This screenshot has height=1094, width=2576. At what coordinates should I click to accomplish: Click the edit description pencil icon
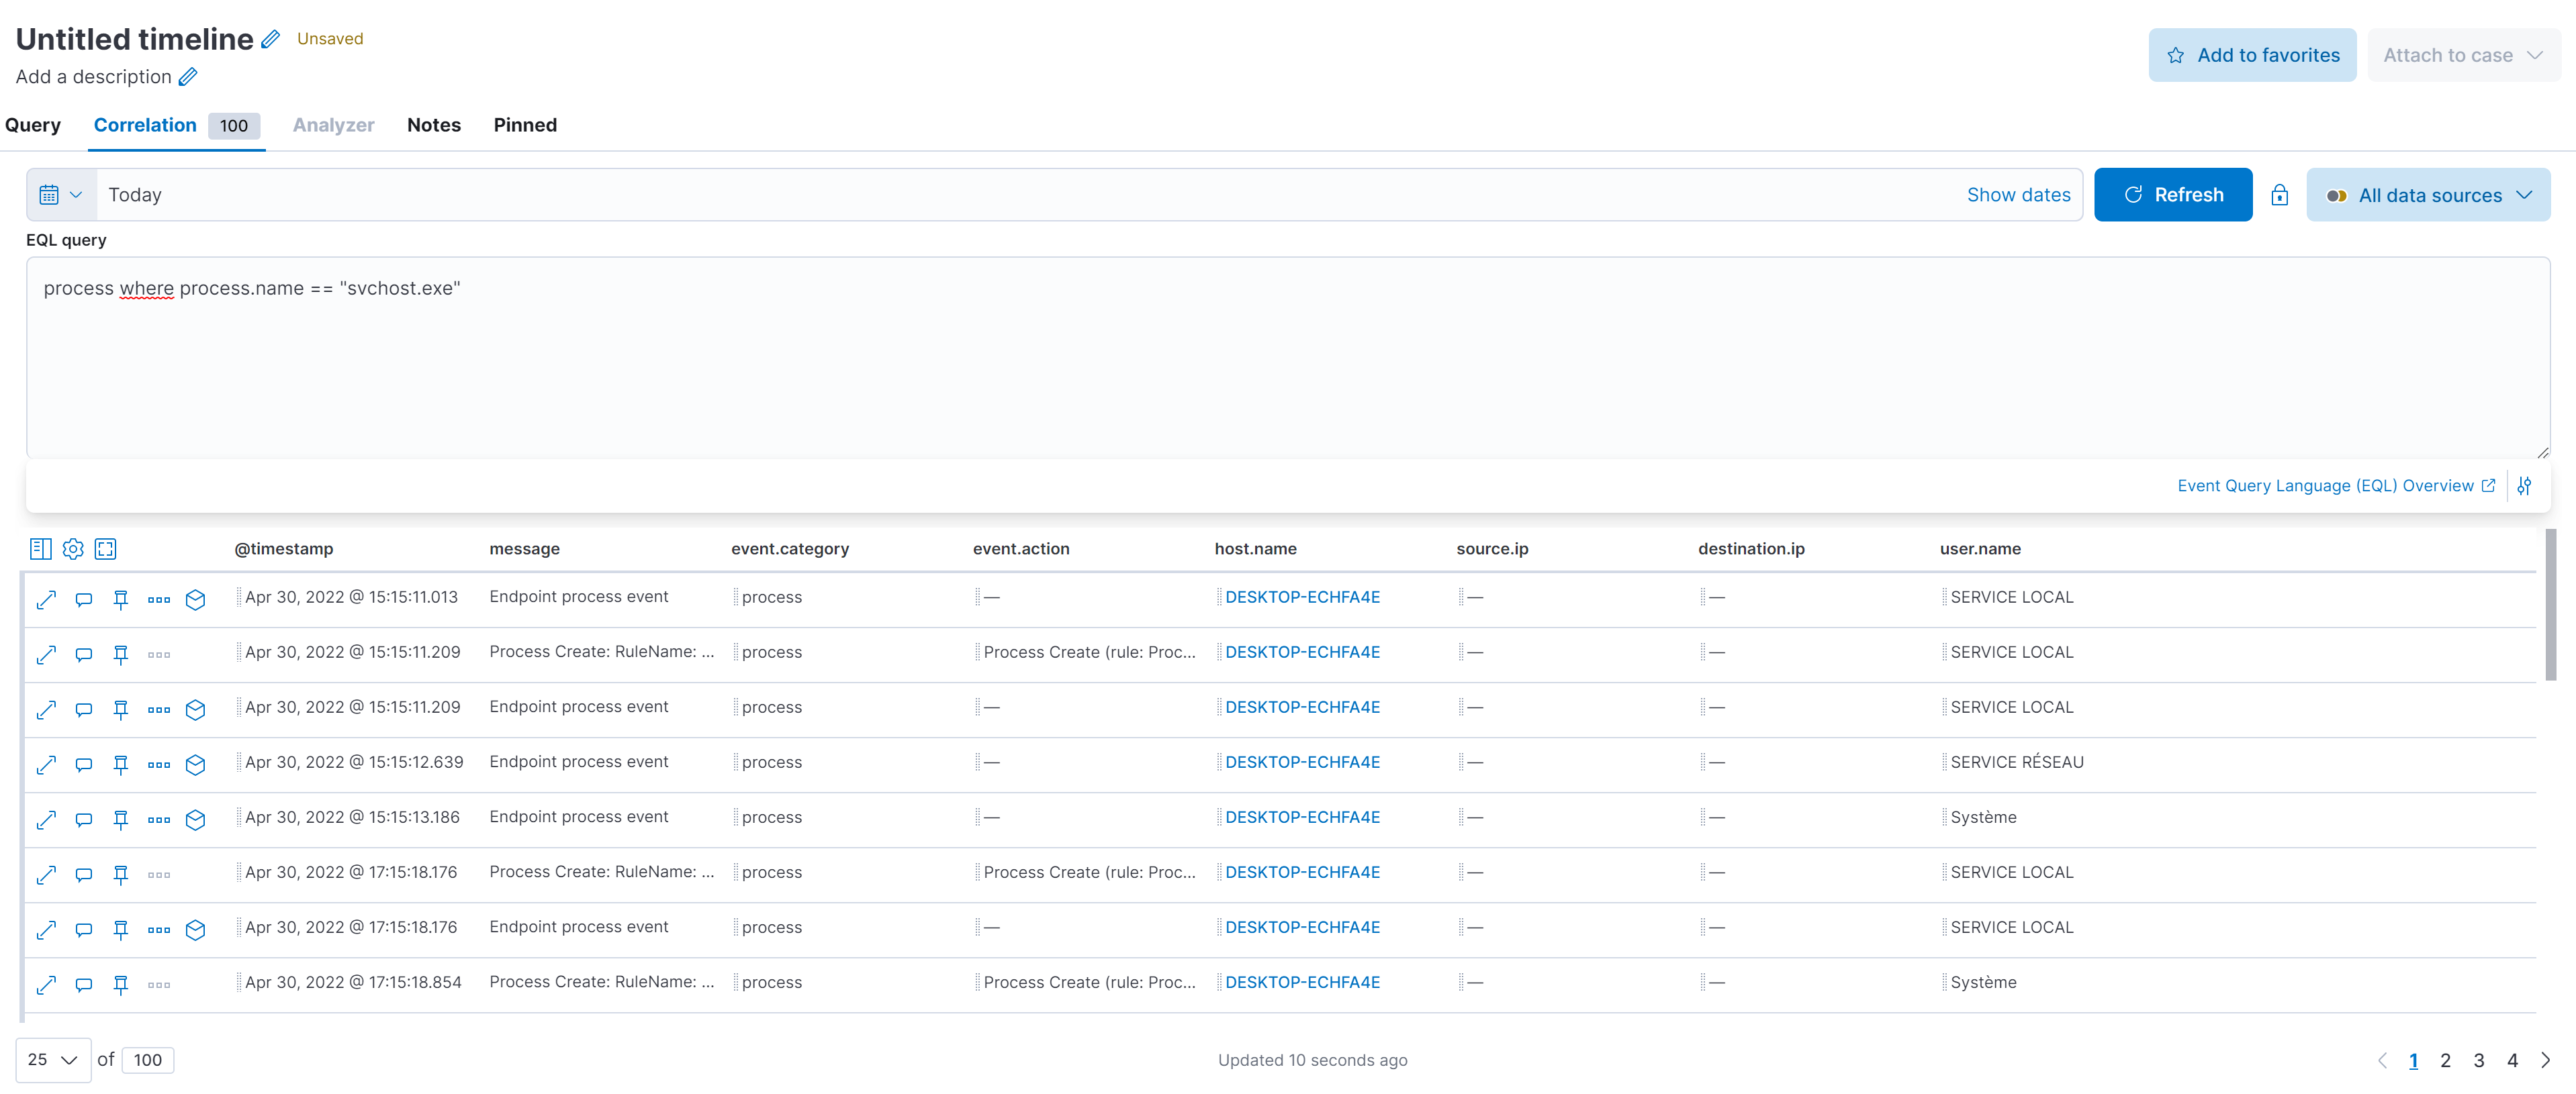[188, 77]
